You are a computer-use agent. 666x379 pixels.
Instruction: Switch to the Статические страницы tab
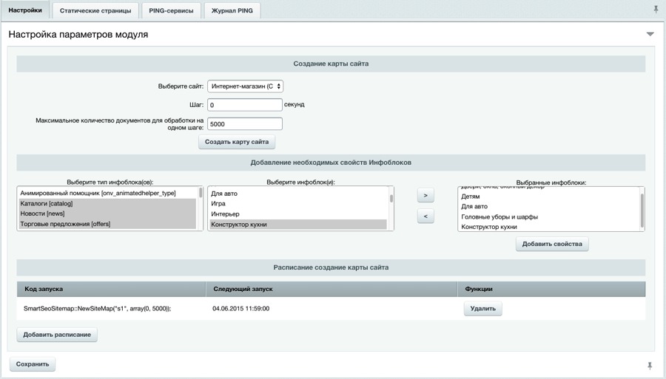coord(95,11)
